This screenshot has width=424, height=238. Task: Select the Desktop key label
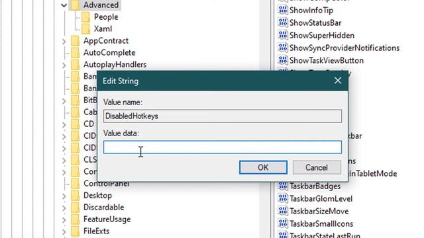point(97,196)
